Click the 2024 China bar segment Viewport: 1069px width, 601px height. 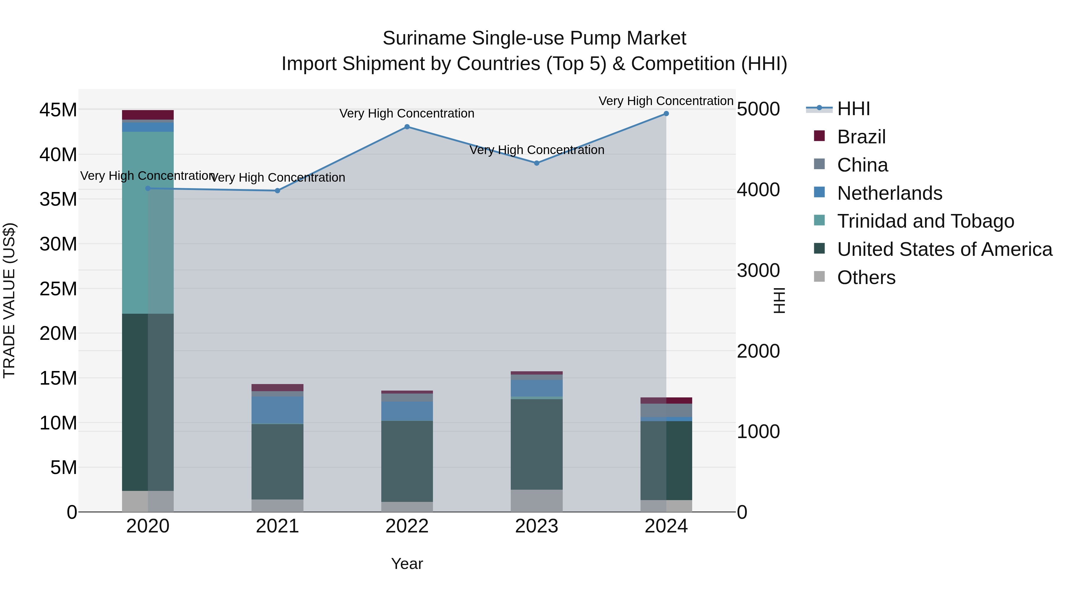click(x=666, y=411)
